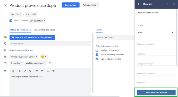The width and height of the screenshot is (178, 97).
Task: Apply italic formatting in description
Action: tap(25, 71)
